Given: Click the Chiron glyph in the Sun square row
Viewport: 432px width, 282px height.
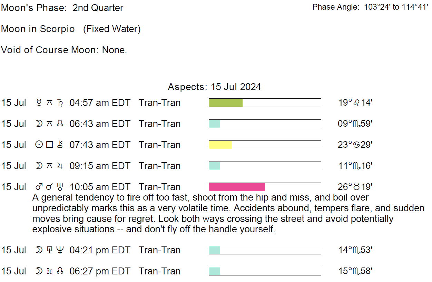Looking at the screenshot, I should tap(60, 145).
